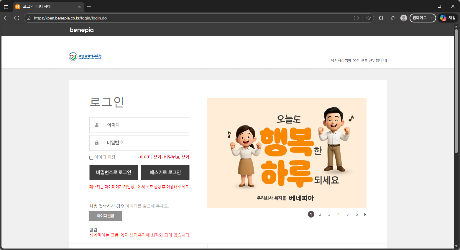
Task: Click the benepia logo in the header
Action: (81, 30)
